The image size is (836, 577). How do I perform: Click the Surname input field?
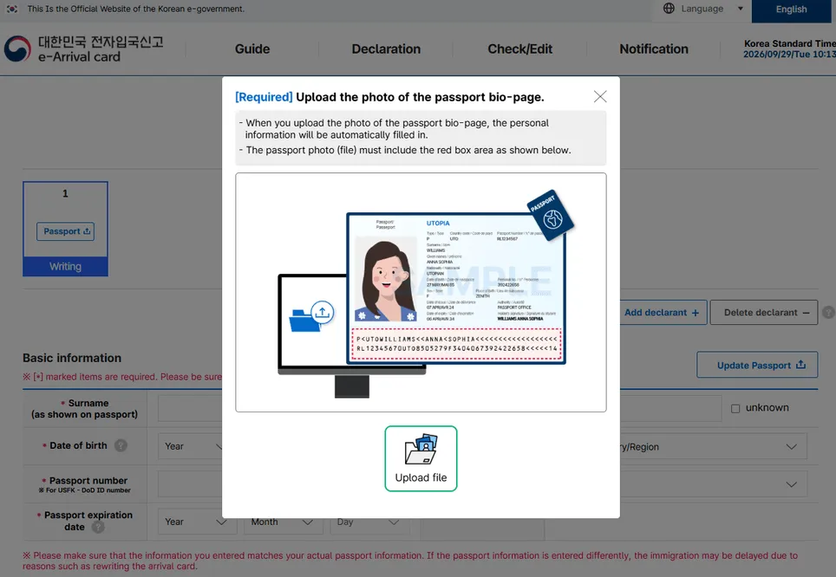190,409
